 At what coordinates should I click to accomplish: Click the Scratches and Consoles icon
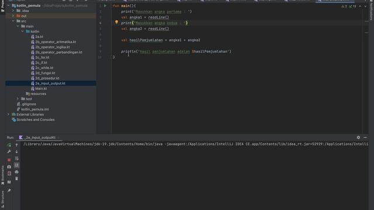click(x=13, y=120)
